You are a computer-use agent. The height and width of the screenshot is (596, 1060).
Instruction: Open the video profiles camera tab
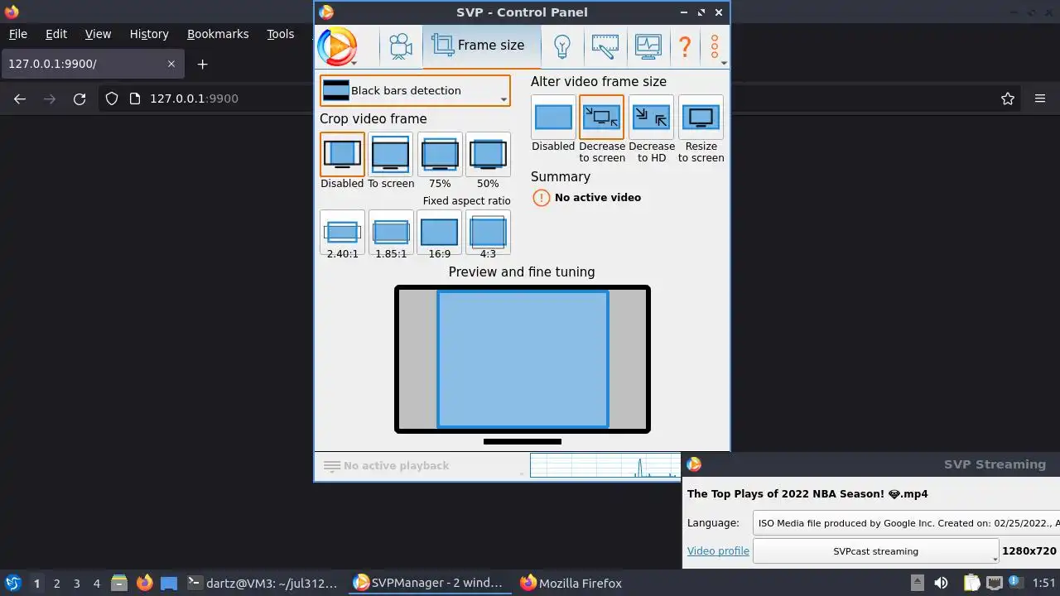pyautogui.click(x=401, y=46)
